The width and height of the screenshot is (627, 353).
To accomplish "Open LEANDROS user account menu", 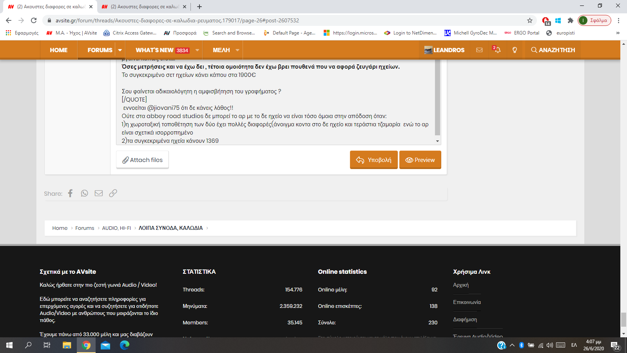I will tap(444, 50).
